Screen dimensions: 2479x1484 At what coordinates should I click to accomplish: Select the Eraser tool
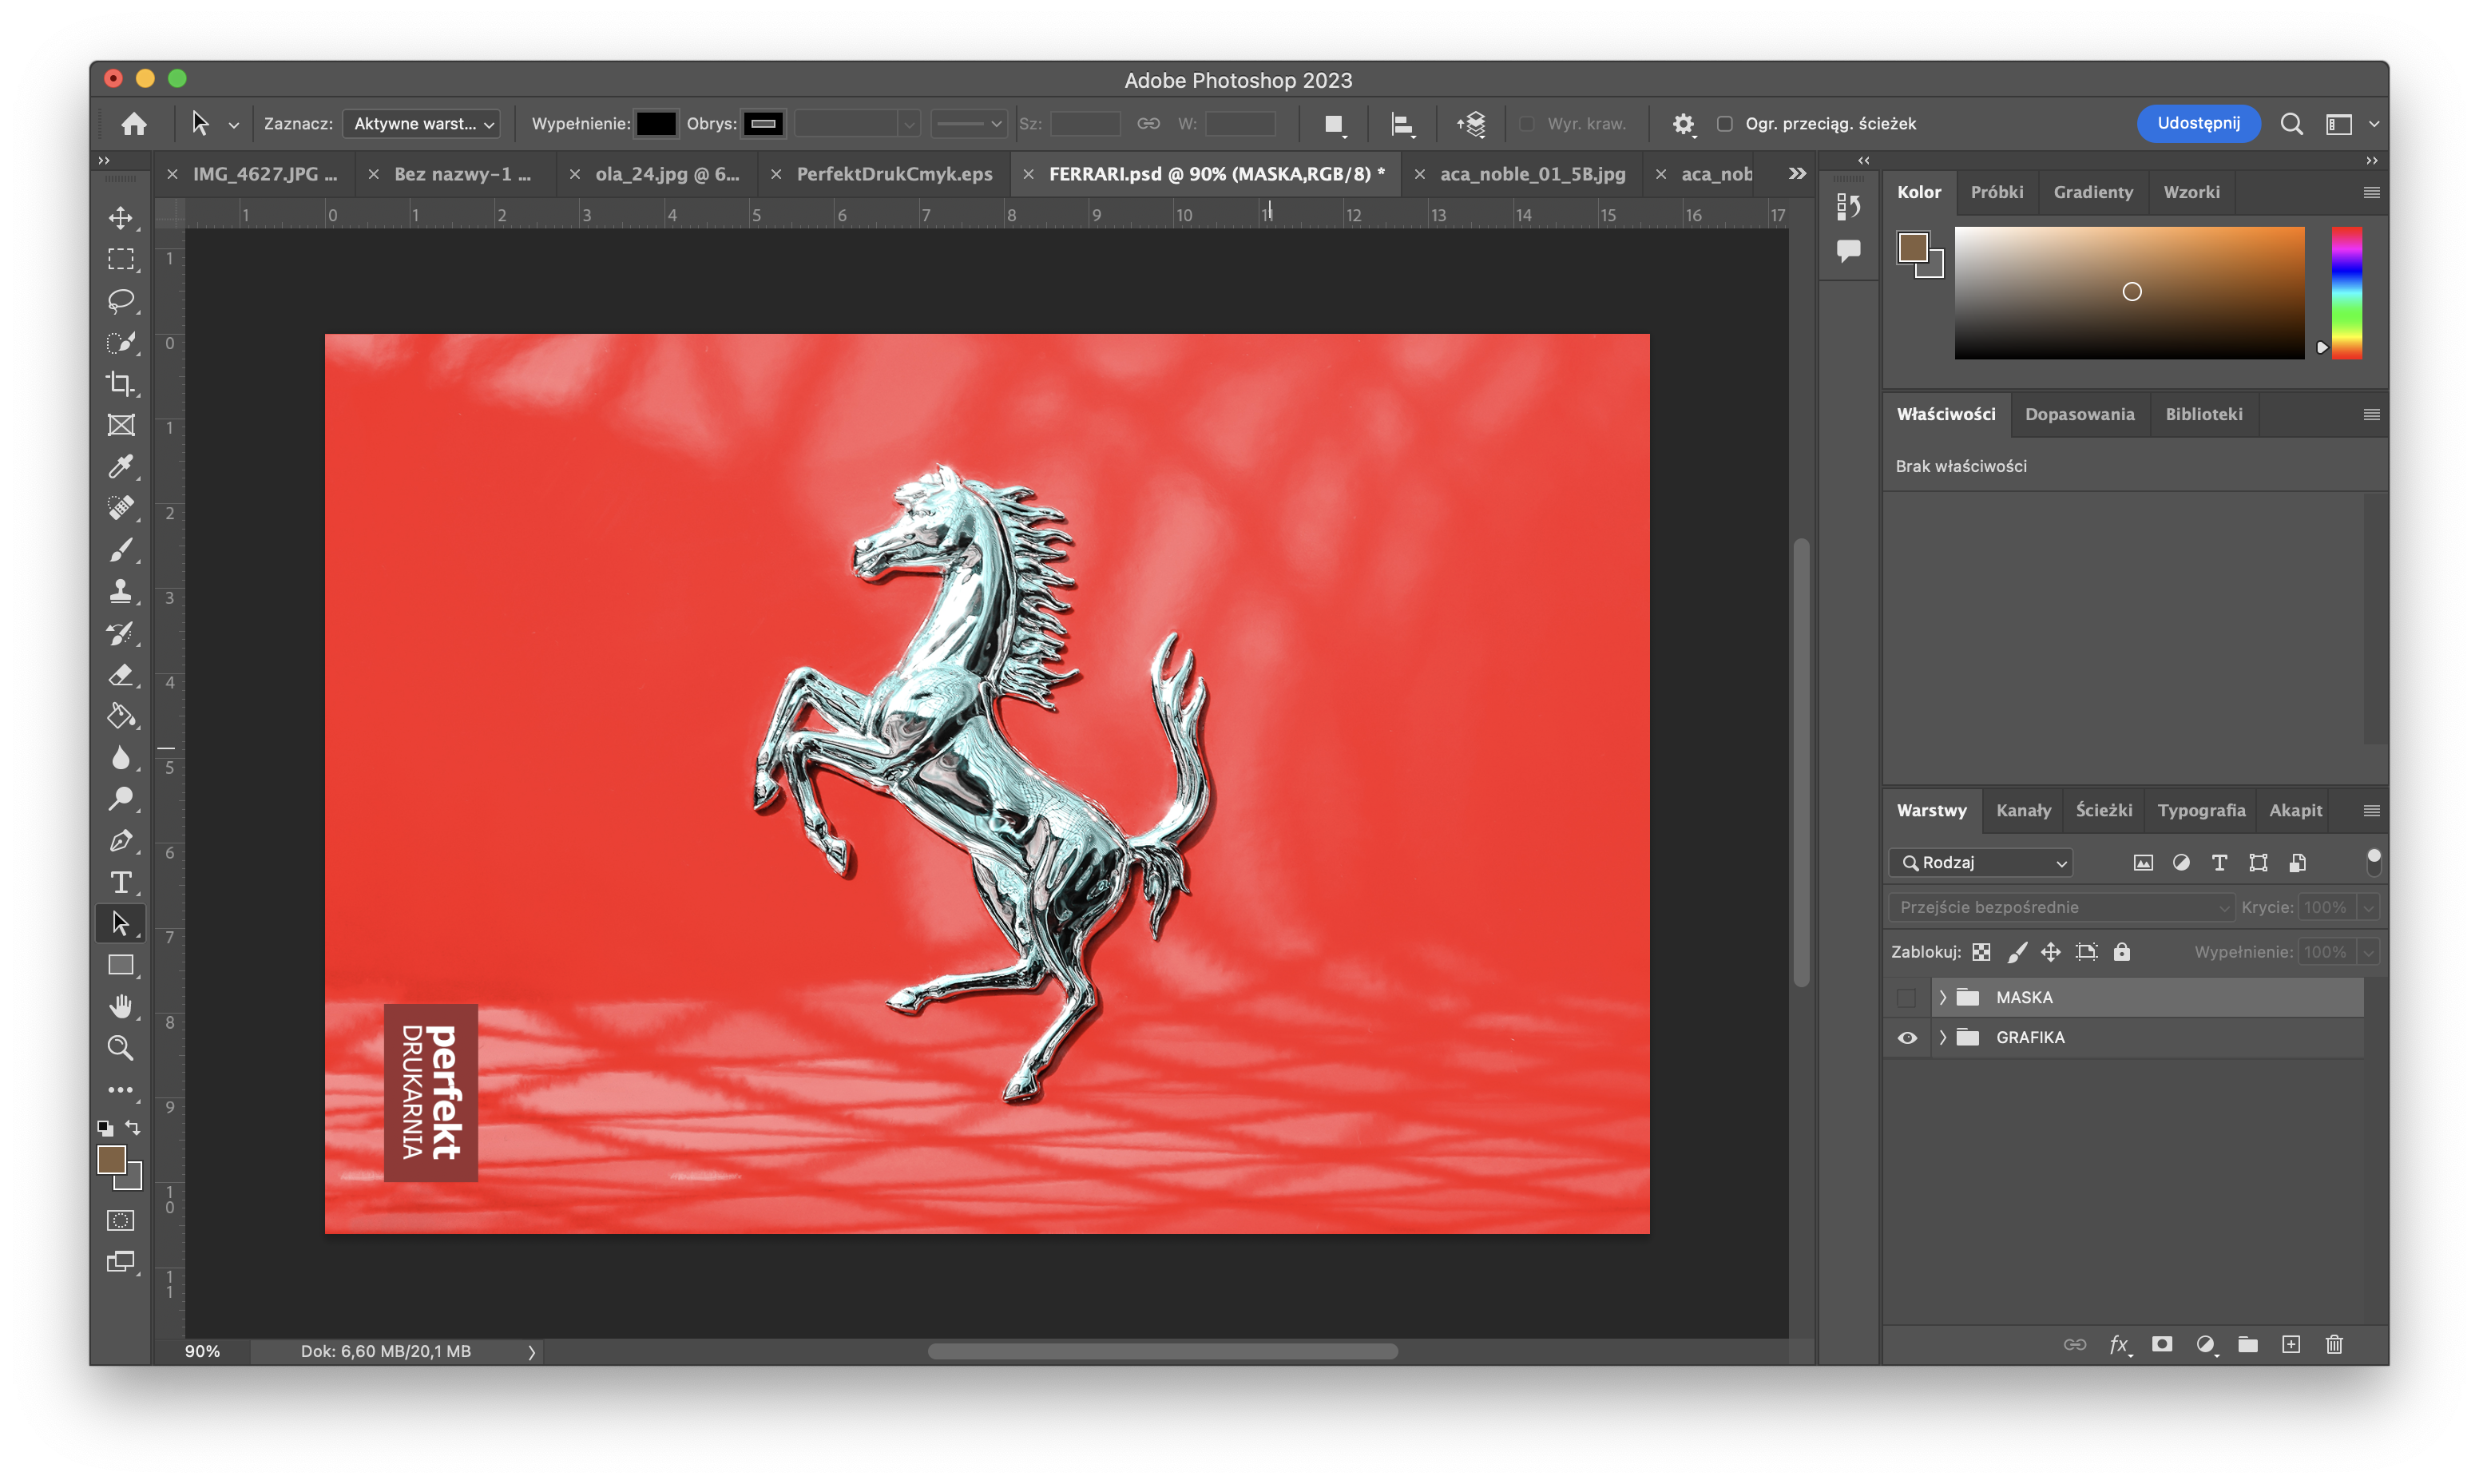click(121, 675)
